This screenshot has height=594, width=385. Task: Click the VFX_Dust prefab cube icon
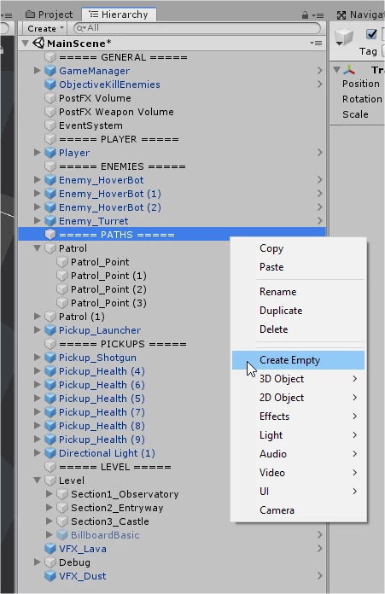(x=50, y=576)
